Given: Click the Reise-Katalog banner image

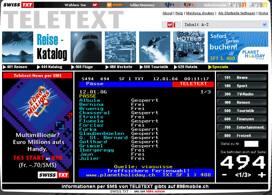Looking at the screenshot, I should [52, 47].
